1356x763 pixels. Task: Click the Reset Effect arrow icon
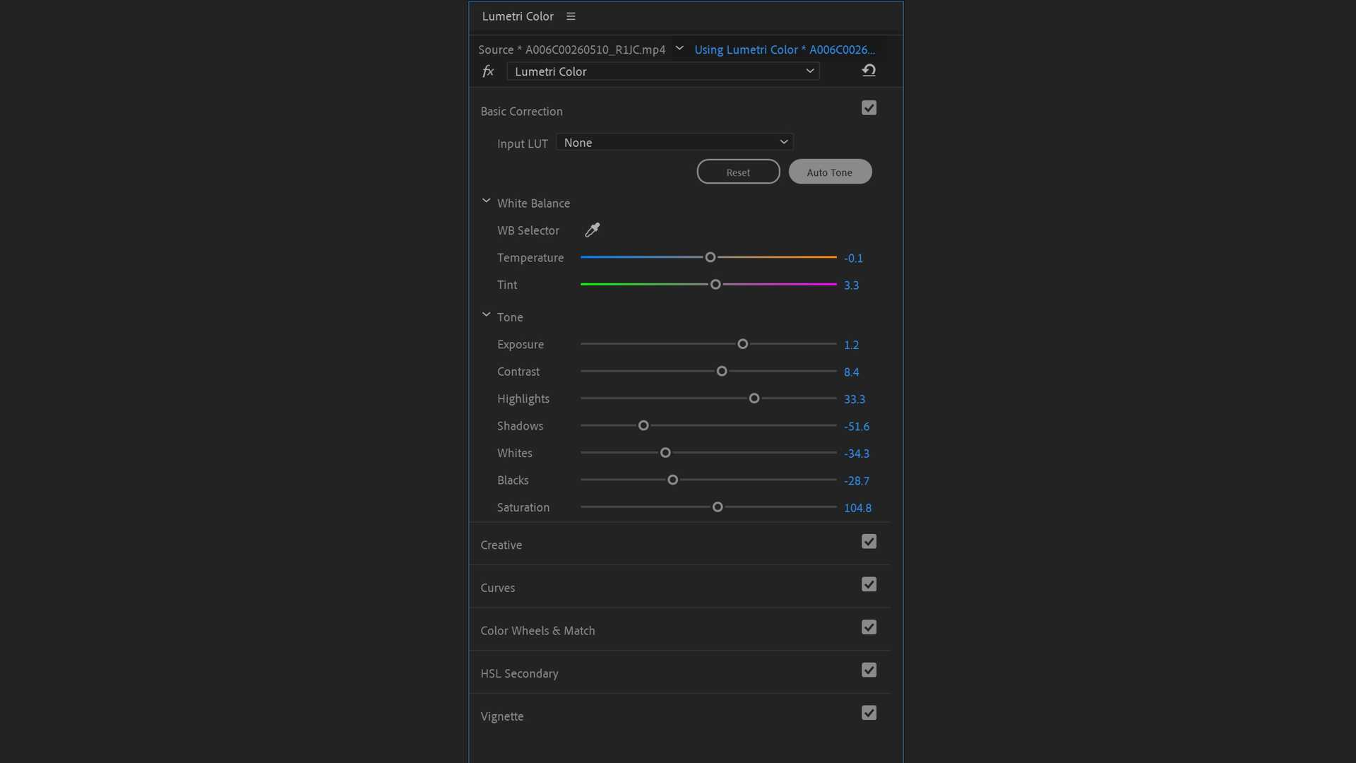click(869, 70)
